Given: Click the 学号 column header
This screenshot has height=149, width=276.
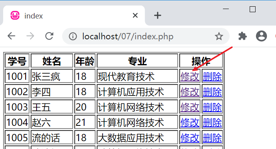Looking at the screenshot, I should point(17,61).
